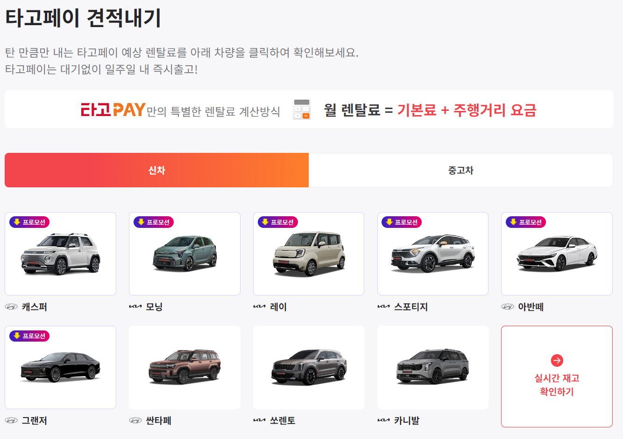
Task: Click the Kia logo beside 스포티지
Action: tap(383, 307)
